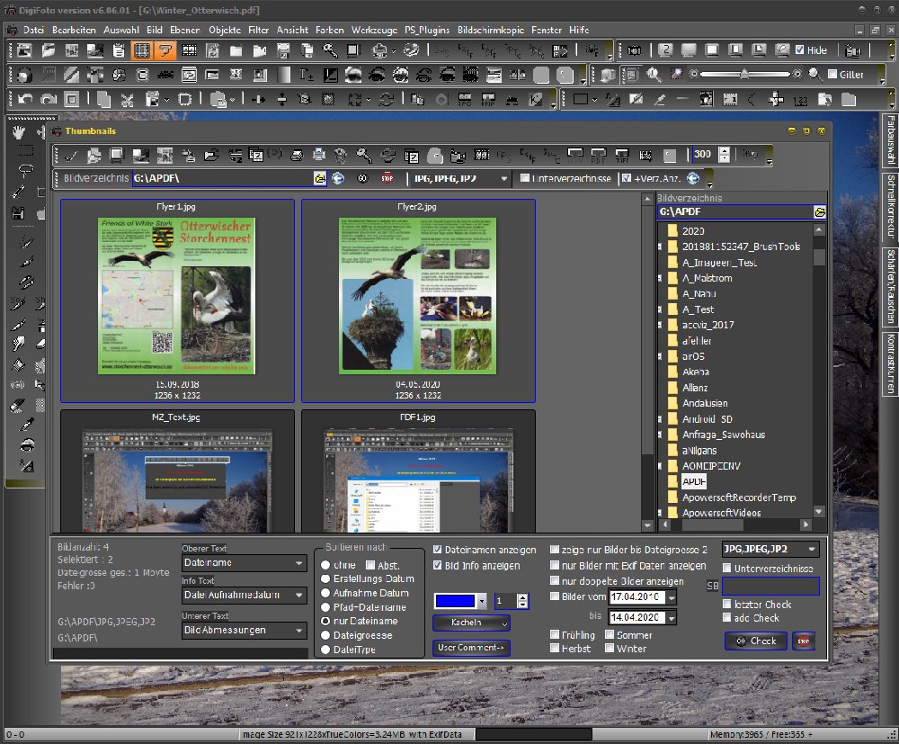The width and height of the screenshot is (899, 744).
Task: Open the 'Oberer Text' Dateiname dropdown
Action: (x=244, y=563)
